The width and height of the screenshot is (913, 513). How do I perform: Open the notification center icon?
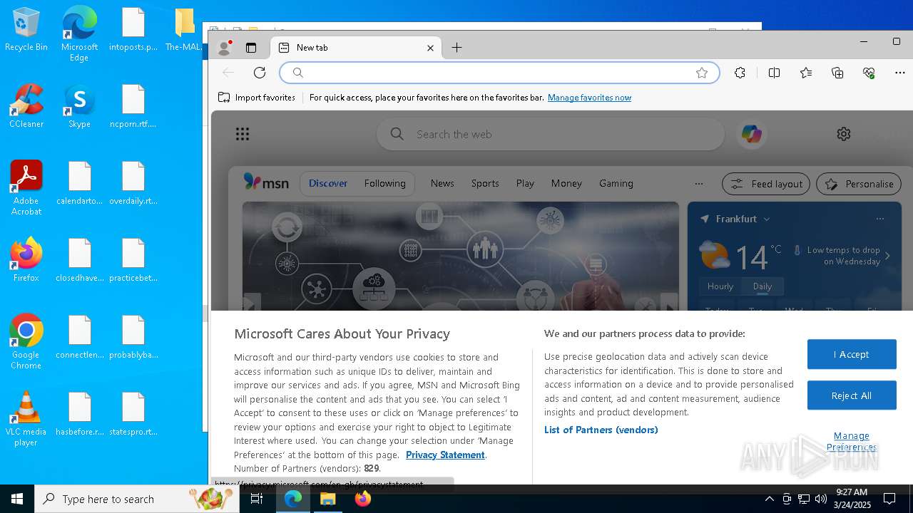coord(889,499)
